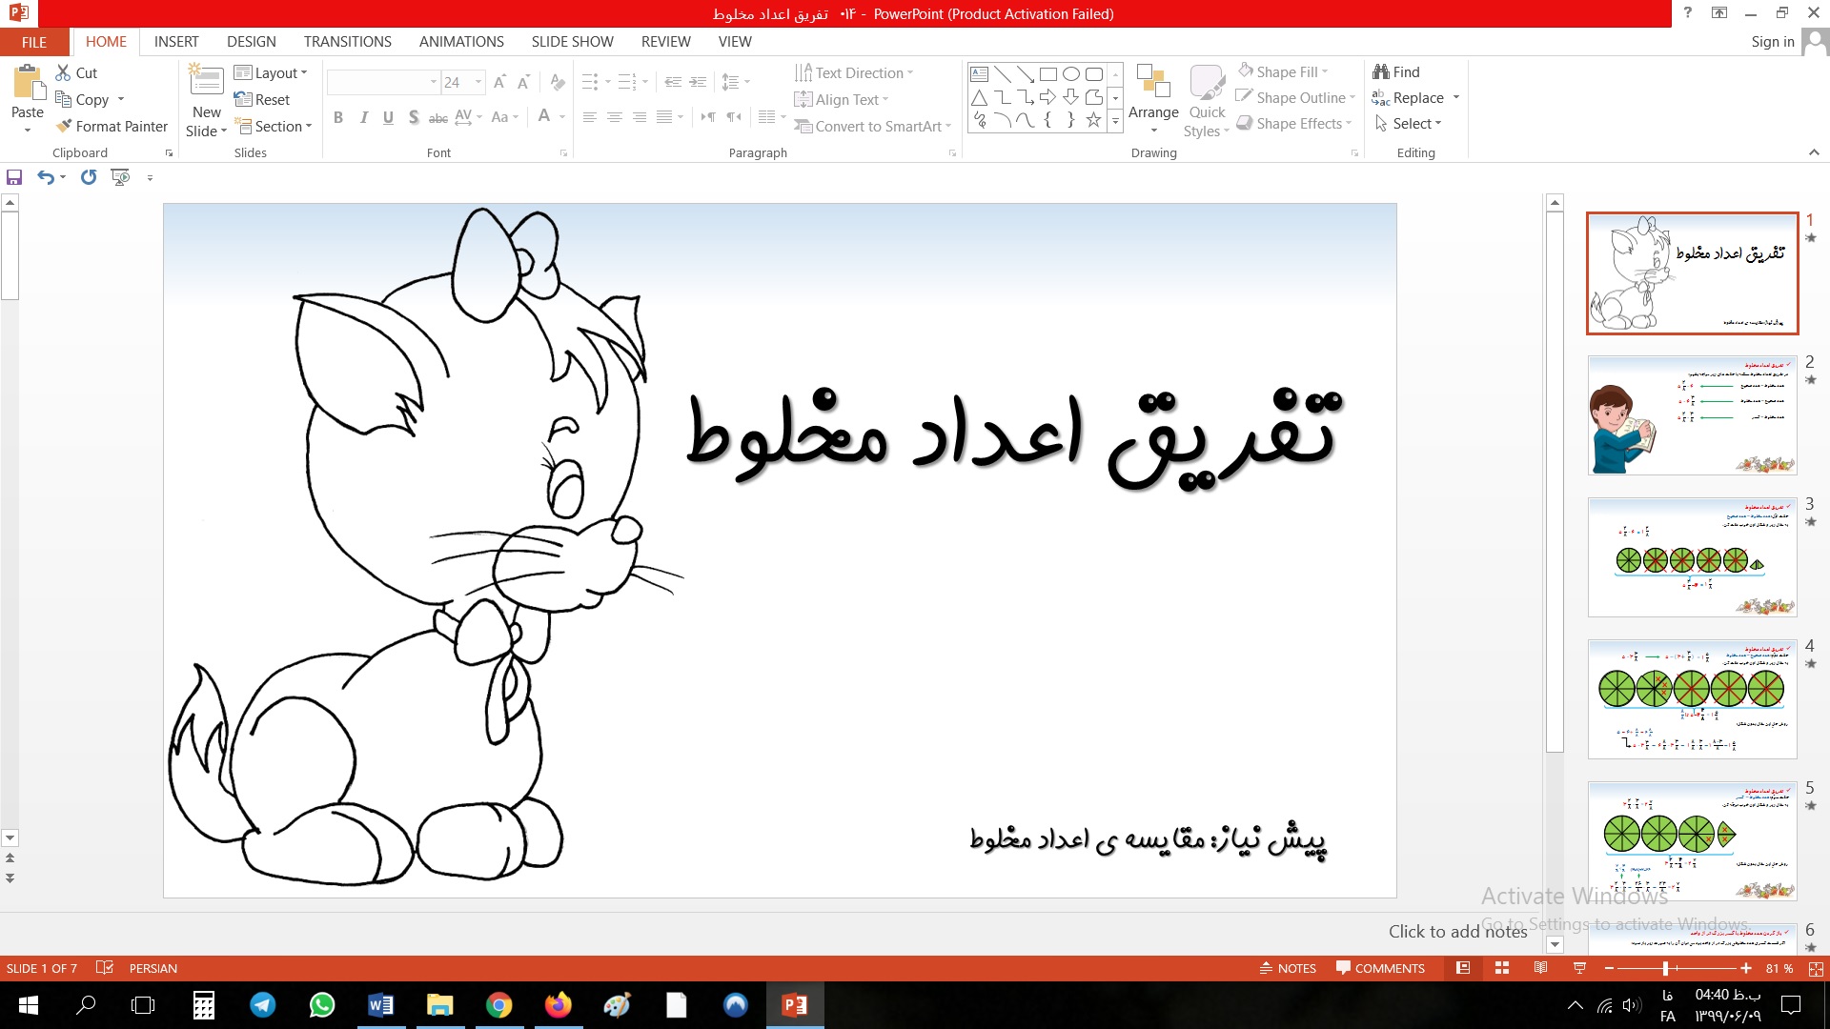Switch to the TRANSITIONS tab

(347, 42)
